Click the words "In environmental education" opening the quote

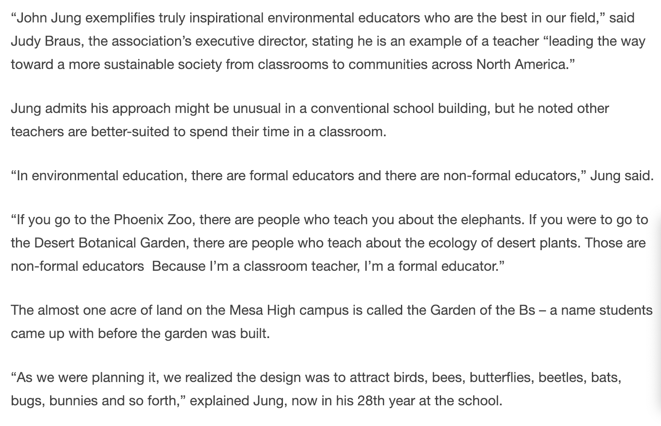(x=100, y=176)
